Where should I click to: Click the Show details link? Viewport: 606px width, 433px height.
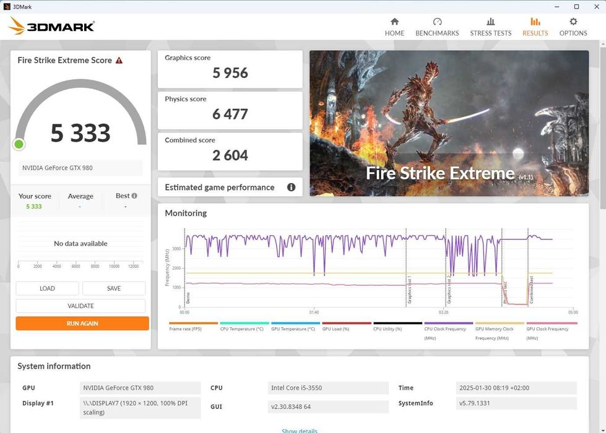300,431
